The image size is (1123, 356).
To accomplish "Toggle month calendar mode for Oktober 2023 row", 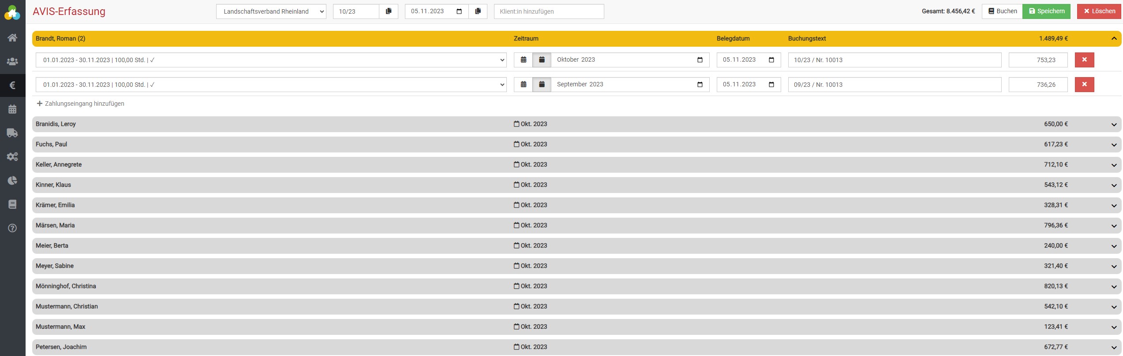I will coord(542,60).
